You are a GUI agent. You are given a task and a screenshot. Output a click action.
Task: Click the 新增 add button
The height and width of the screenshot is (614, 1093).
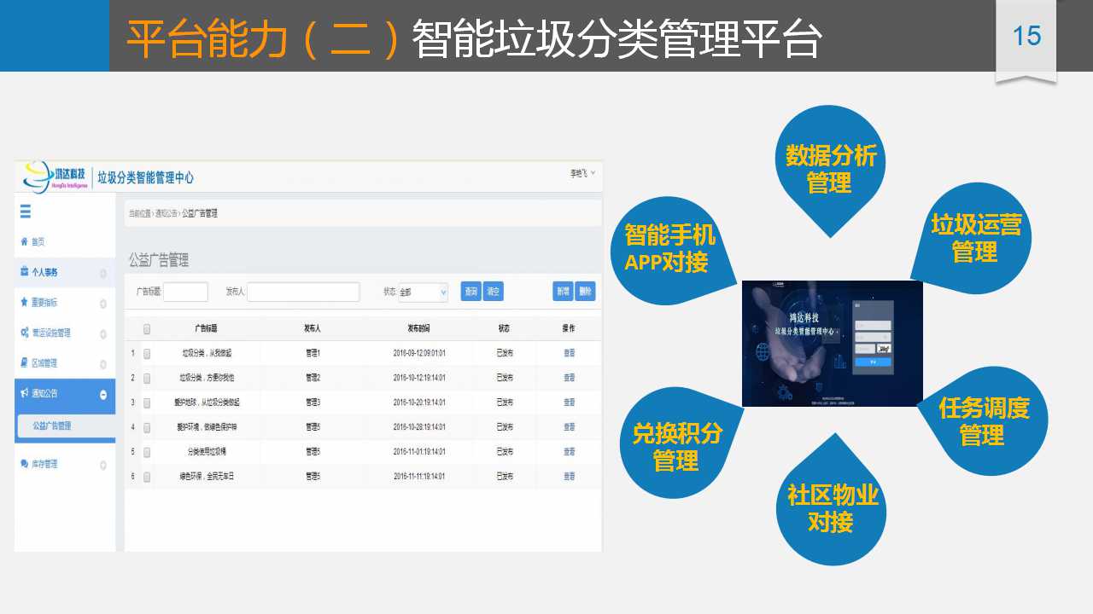click(563, 292)
